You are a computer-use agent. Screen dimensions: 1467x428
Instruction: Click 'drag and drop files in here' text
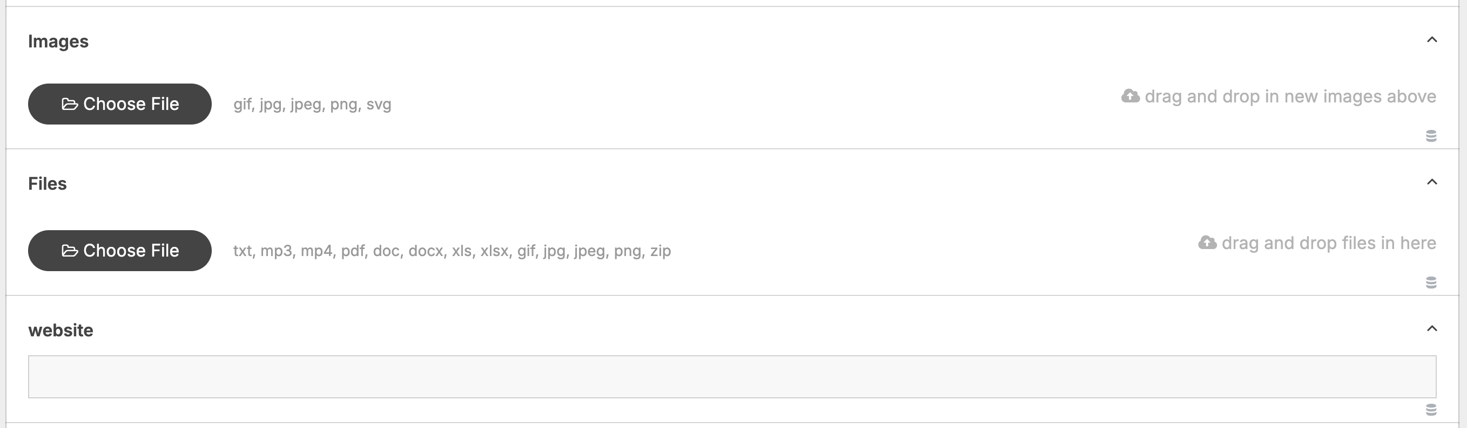(1329, 243)
